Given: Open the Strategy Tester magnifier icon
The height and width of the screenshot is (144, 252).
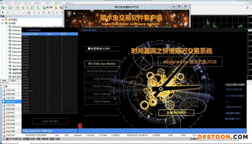Looking at the screenshot, I should coord(38,8).
